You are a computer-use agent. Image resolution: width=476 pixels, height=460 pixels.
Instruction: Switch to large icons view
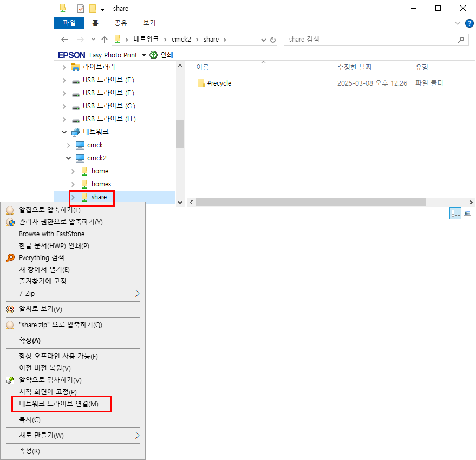coord(467,213)
